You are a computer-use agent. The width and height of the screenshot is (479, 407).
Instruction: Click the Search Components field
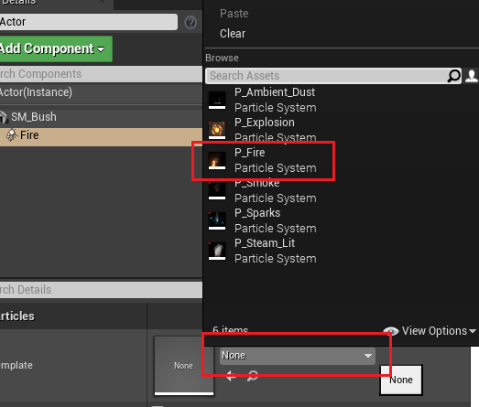click(101, 74)
